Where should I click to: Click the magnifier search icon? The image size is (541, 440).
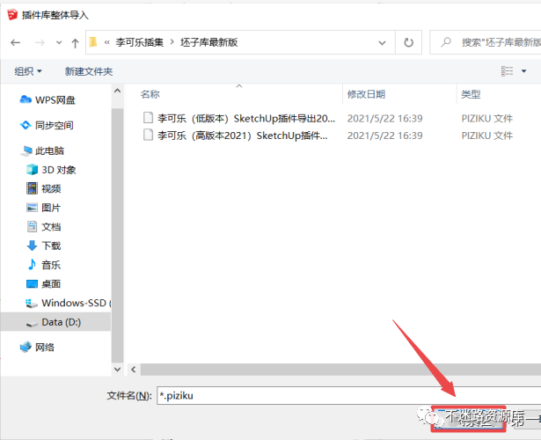(x=446, y=42)
